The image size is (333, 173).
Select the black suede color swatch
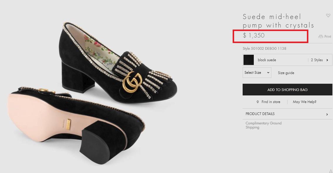(249, 60)
